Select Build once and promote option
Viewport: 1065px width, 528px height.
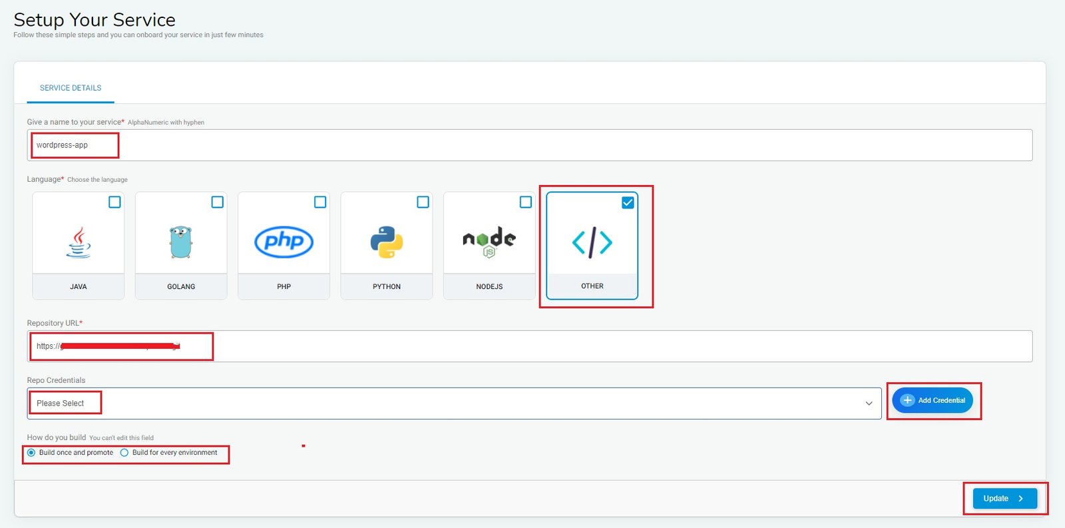[x=31, y=453]
